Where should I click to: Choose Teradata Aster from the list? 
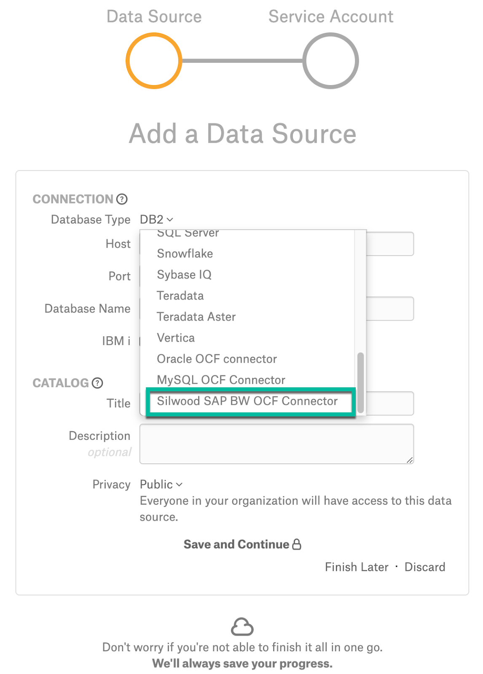[196, 317]
